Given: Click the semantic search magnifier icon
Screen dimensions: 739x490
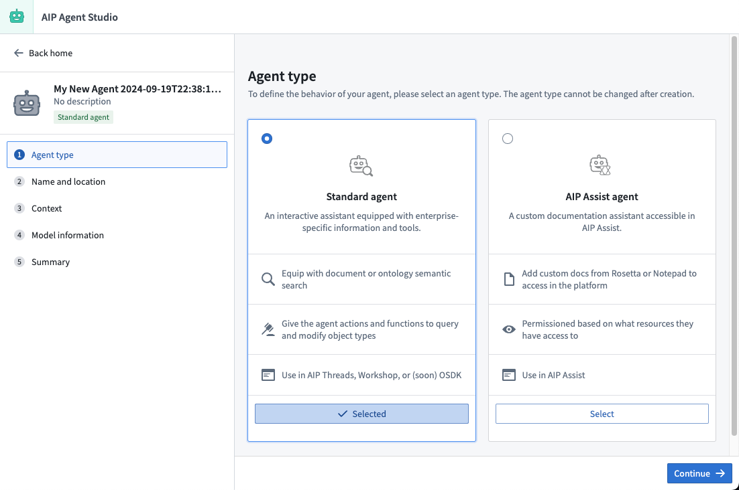Looking at the screenshot, I should (268, 279).
